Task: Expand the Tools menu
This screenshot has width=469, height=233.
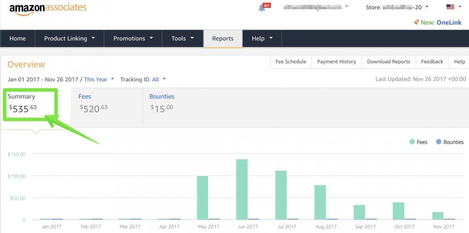Action: (182, 38)
